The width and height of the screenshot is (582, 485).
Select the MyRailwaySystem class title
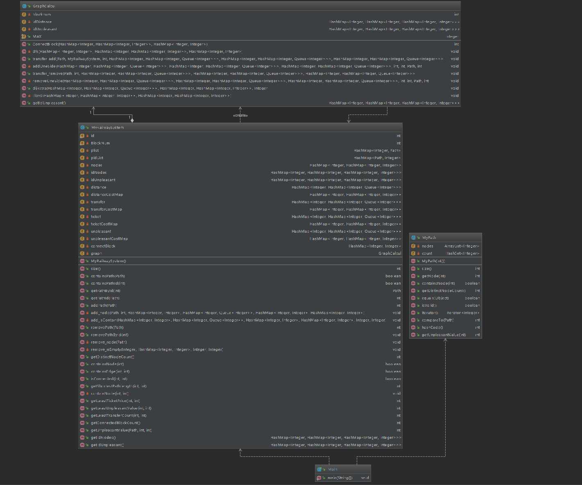click(107, 128)
